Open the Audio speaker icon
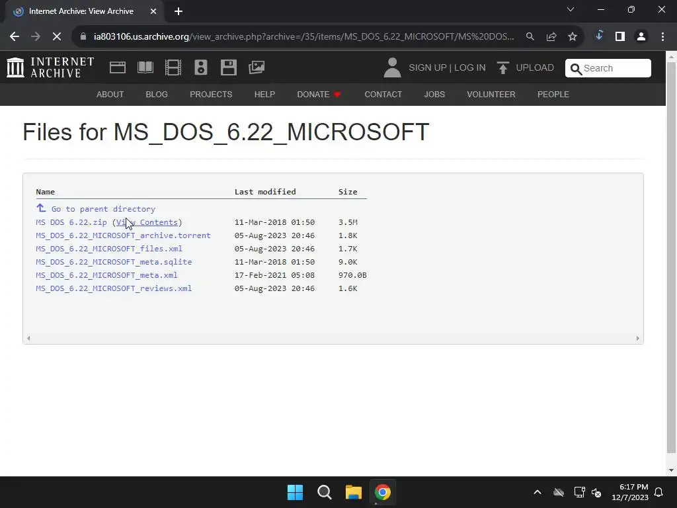677x508 pixels. pyautogui.click(x=201, y=67)
